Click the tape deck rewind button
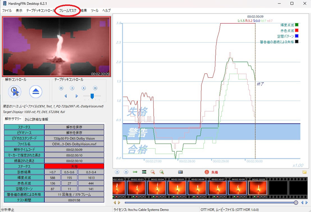The height and width of the screenshot is (212, 311). (x=61, y=88)
